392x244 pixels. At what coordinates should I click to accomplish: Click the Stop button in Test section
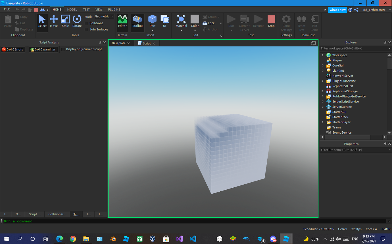pos(271,21)
